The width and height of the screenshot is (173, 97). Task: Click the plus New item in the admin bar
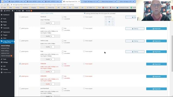pos(18,11)
